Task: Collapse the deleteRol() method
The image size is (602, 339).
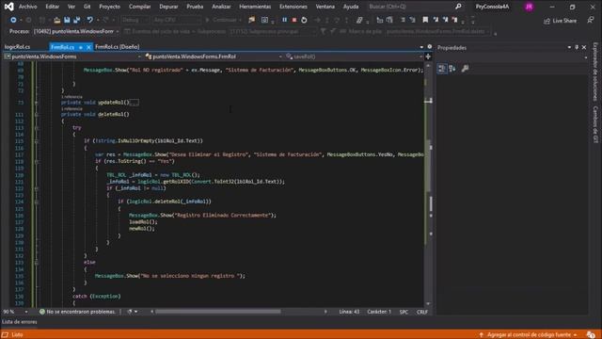Action: 36,115
